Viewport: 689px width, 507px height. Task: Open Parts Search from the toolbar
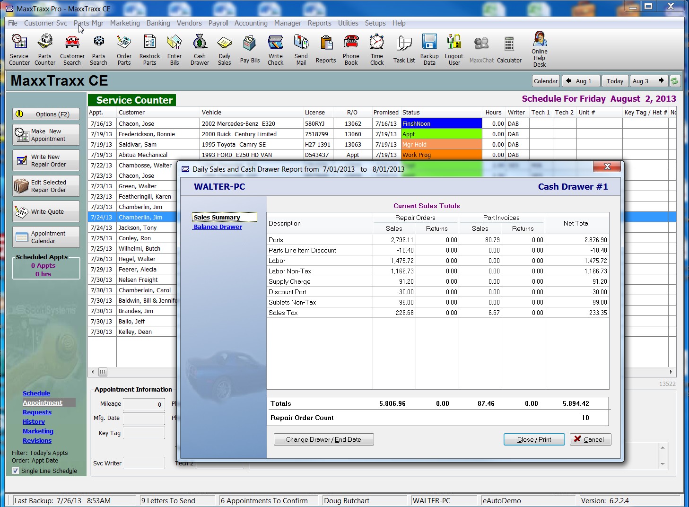tap(98, 49)
